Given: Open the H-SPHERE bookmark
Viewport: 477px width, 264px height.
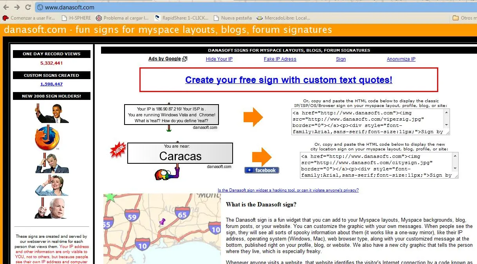Looking at the screenshot, I should pyautogui.click(x=76, y=18).
